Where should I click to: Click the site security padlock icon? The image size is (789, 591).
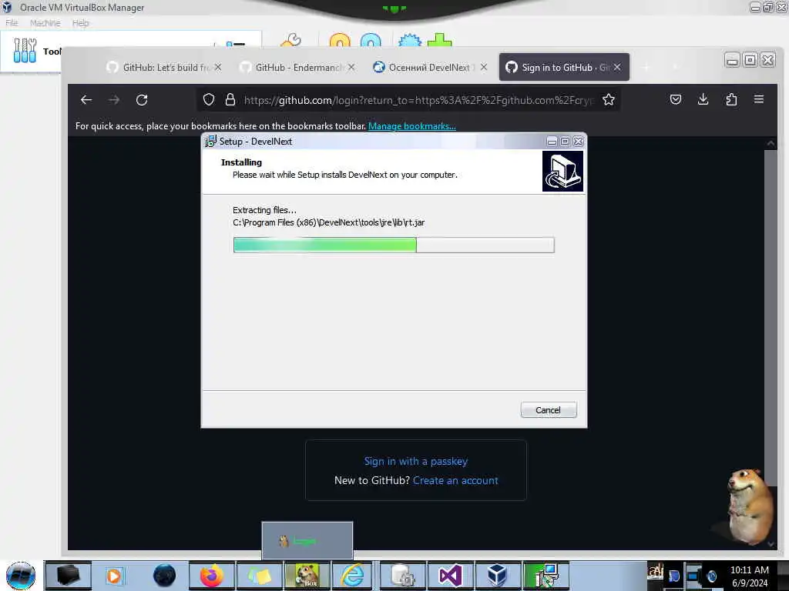pos(230,100)
